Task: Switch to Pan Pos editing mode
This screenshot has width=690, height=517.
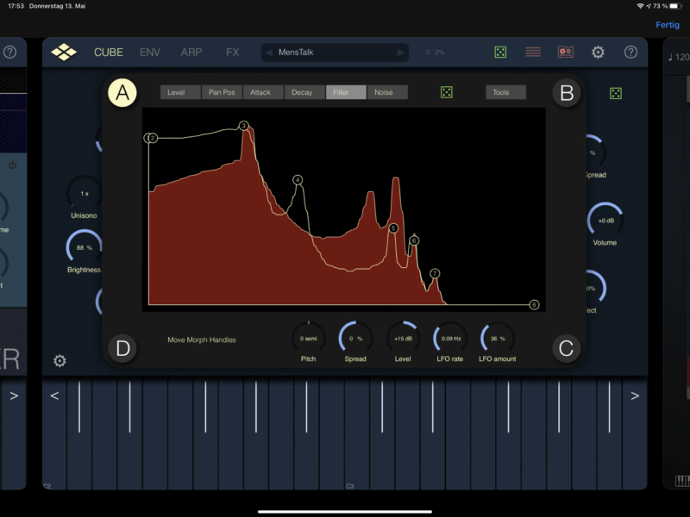Action: (x=220, y=92)
